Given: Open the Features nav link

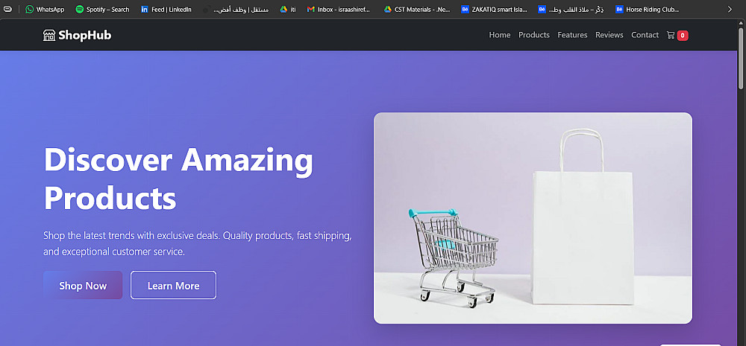Looking at the screenshot, I should [x=572, y=35].
